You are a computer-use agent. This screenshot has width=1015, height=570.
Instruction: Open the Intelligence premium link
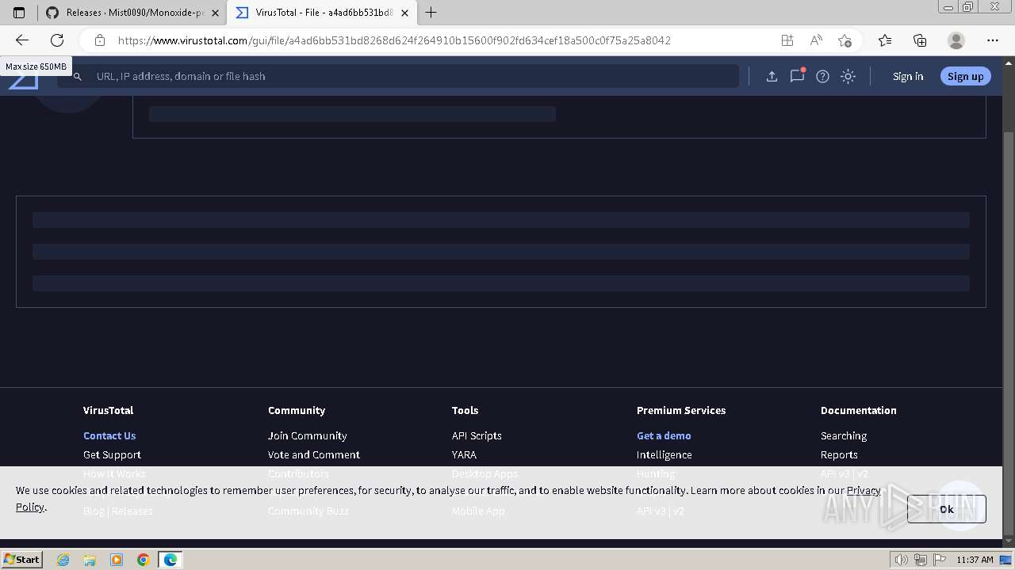pos(664,454)
